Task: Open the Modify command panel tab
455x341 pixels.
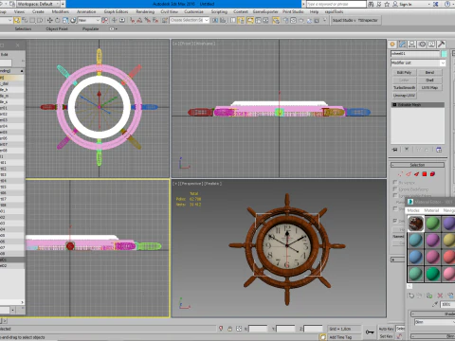Action: coord(402,45)
